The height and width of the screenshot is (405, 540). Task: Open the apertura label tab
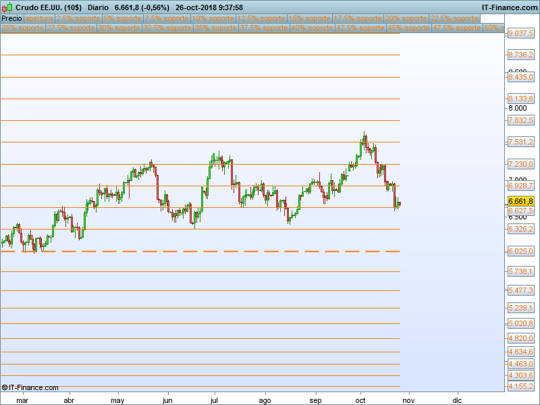[x=39, y=19]
